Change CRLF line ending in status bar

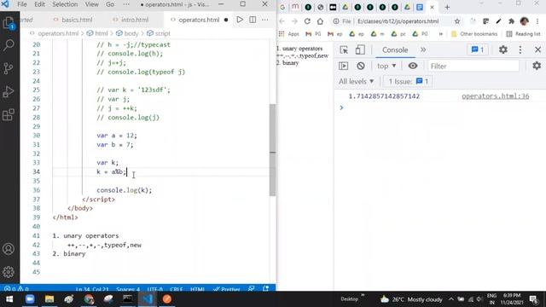(x=177, y=289)
